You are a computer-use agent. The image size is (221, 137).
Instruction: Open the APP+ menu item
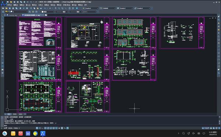(86, 5)
